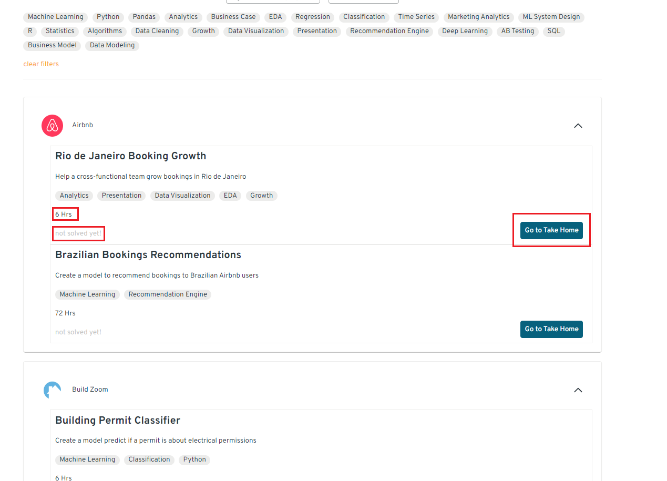Click the ML System Design filter tag
The width and height of the screenshot is (667, 481).
point(551,17)
